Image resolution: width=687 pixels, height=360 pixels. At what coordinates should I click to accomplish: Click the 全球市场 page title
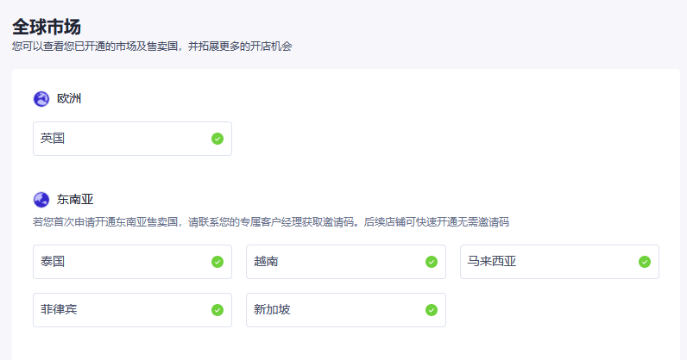[x=47, y=27]
